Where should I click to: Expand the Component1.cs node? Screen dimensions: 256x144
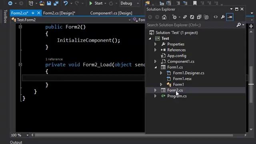pos(155,61)
